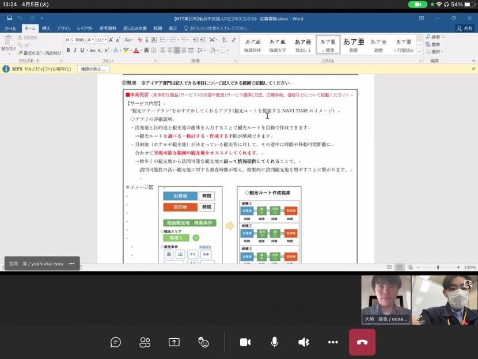The image size is (478, 359).
Task: Switch to the 差し込み文書 ribbon tab
Action: click(135, 28)
